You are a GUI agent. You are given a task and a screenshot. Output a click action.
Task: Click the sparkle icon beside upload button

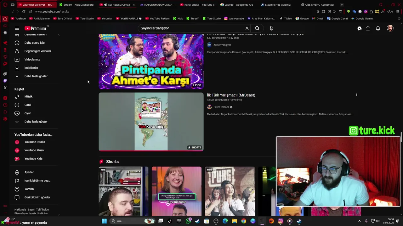coord(360,28)
